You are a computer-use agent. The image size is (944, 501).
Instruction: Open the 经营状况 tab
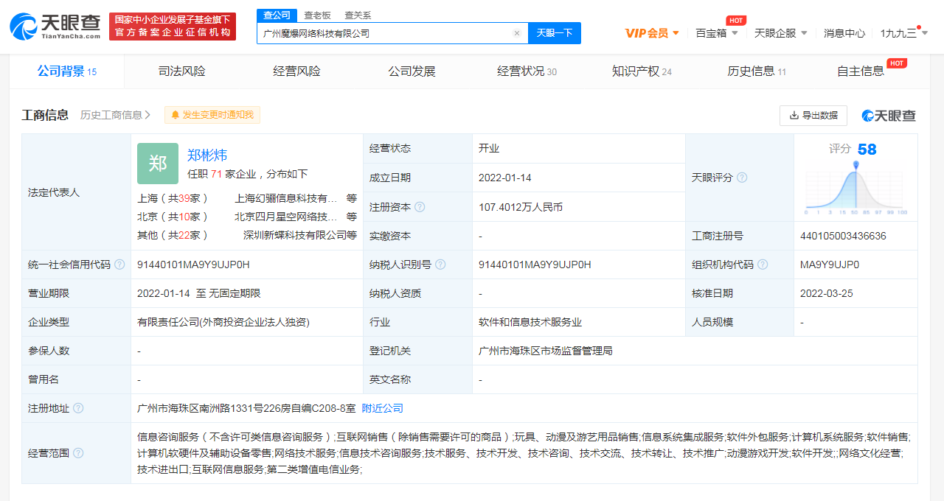[x=527, y=71]
